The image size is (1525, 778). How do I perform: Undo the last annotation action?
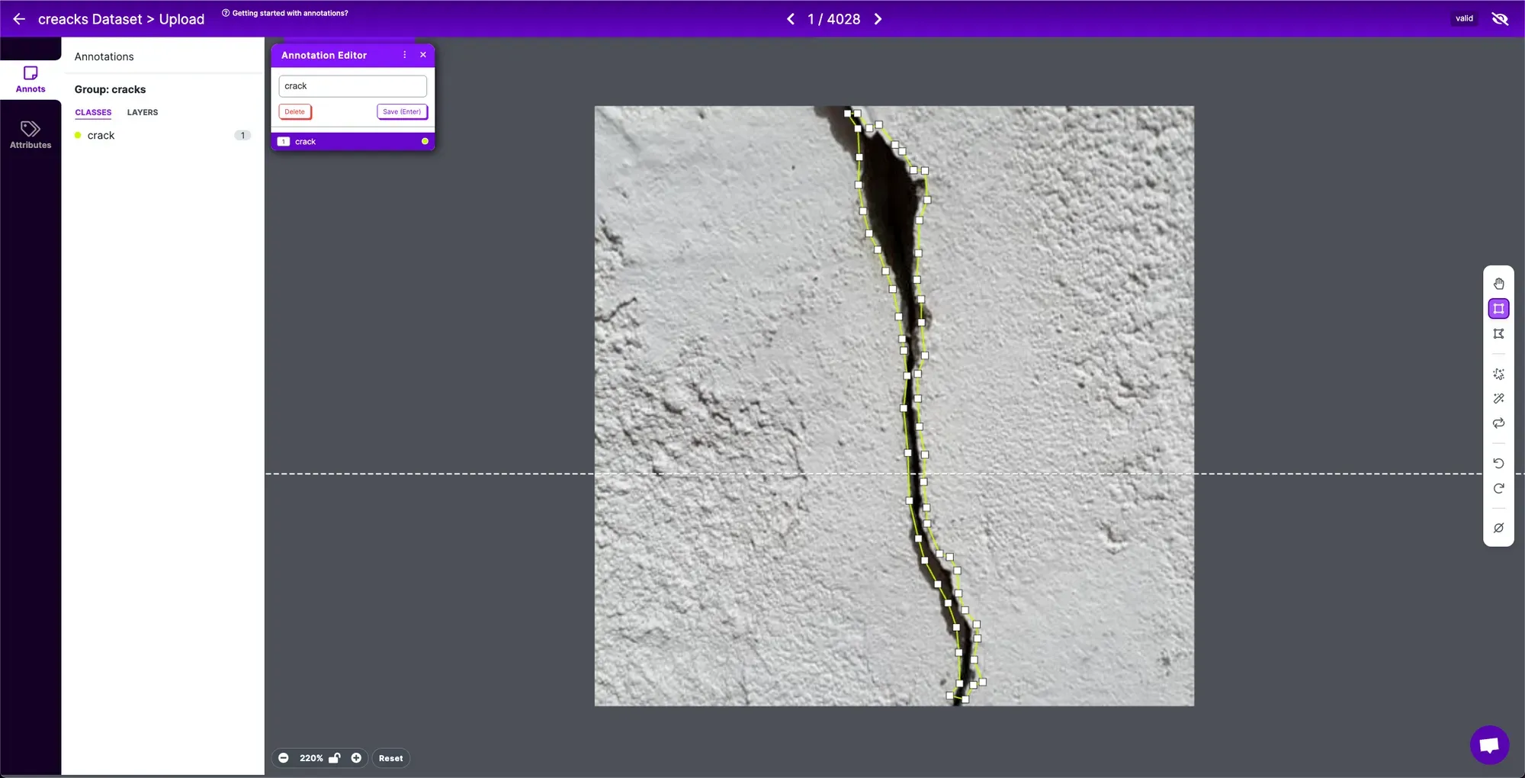pos(1498,463)
